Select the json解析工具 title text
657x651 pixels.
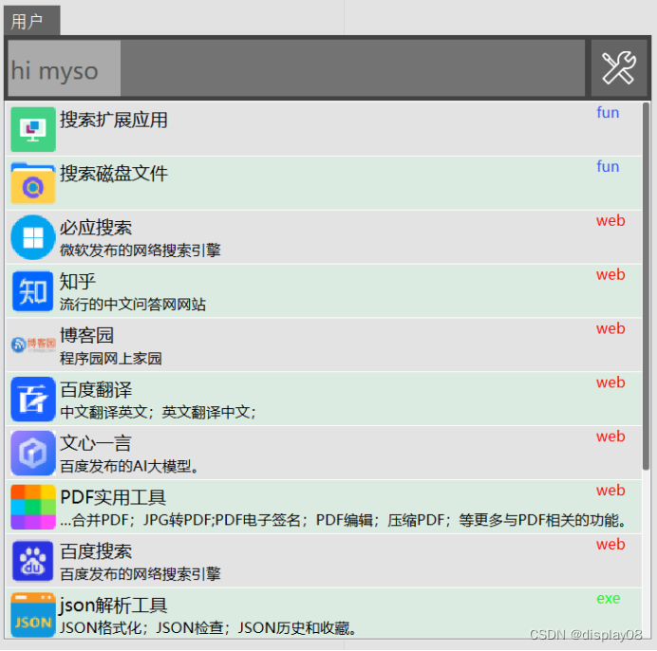click(x=114, y=605)
